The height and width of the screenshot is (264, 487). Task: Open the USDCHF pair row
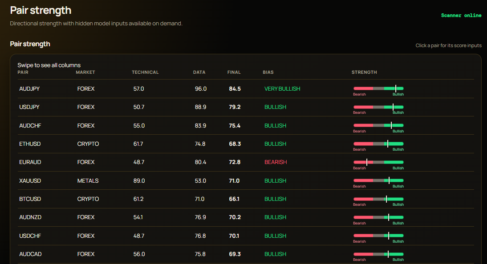click(246, 236)
